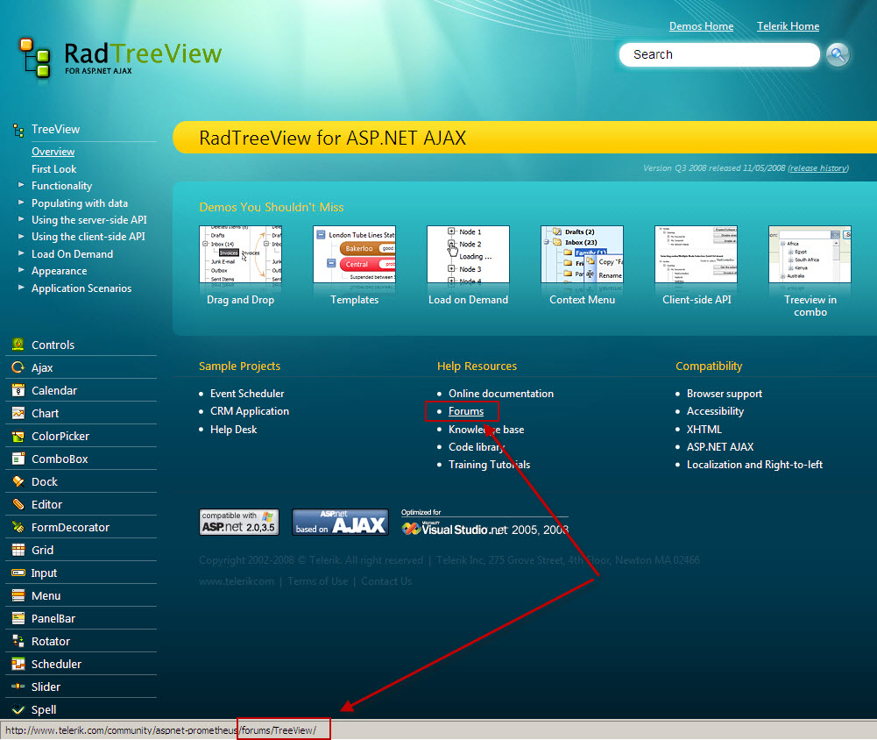The width and height of the screenshot is (877, 740).
Task: Click the RadTreeView logo icon
Action: coord(35,58)
